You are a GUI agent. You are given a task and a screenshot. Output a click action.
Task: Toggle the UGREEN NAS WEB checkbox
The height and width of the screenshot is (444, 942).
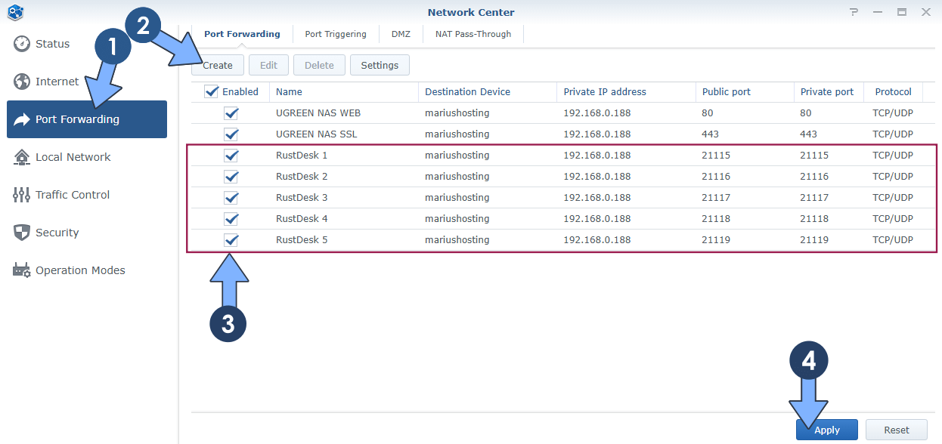click(231, 113)
